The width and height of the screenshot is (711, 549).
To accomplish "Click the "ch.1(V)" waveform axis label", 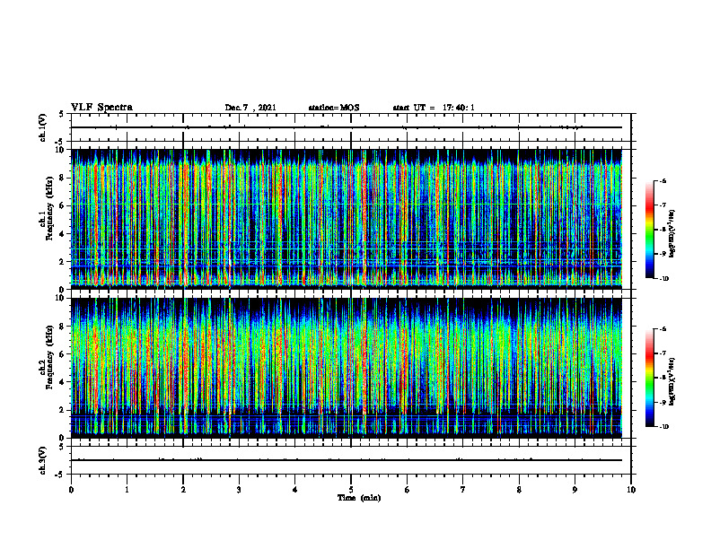I will click(42, 127).
